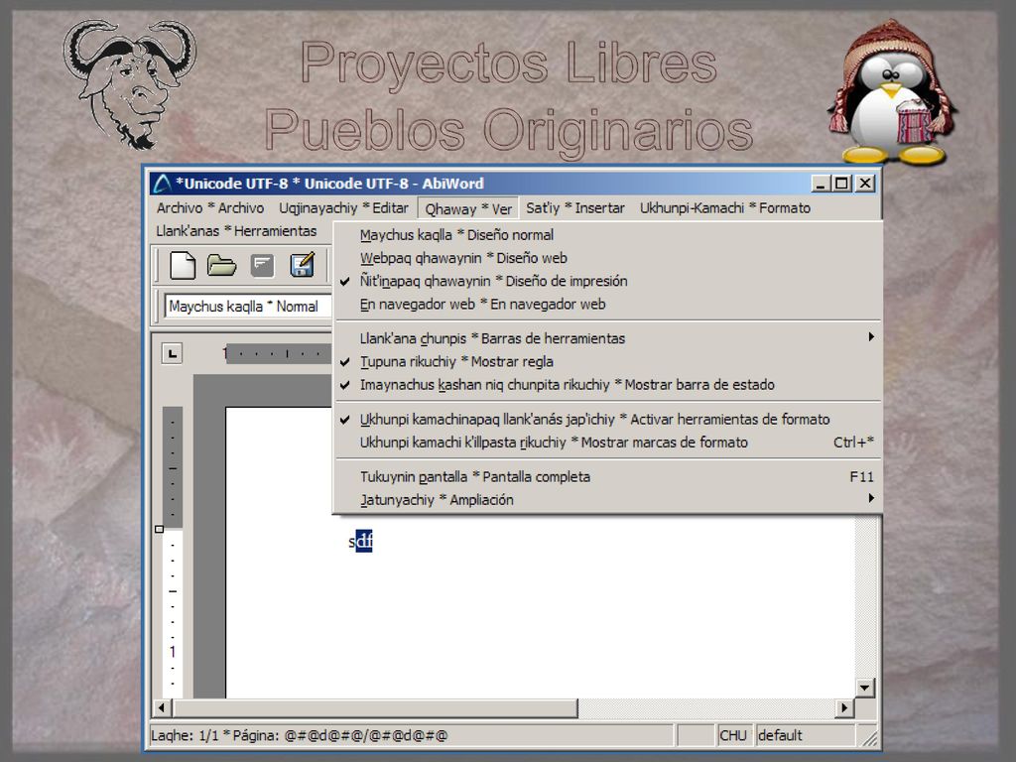The width and height of the screenshot is (1016, 762).
Task: Choose Tukuynin pantalla * Pantalla completa
Action: click(608, 477)
